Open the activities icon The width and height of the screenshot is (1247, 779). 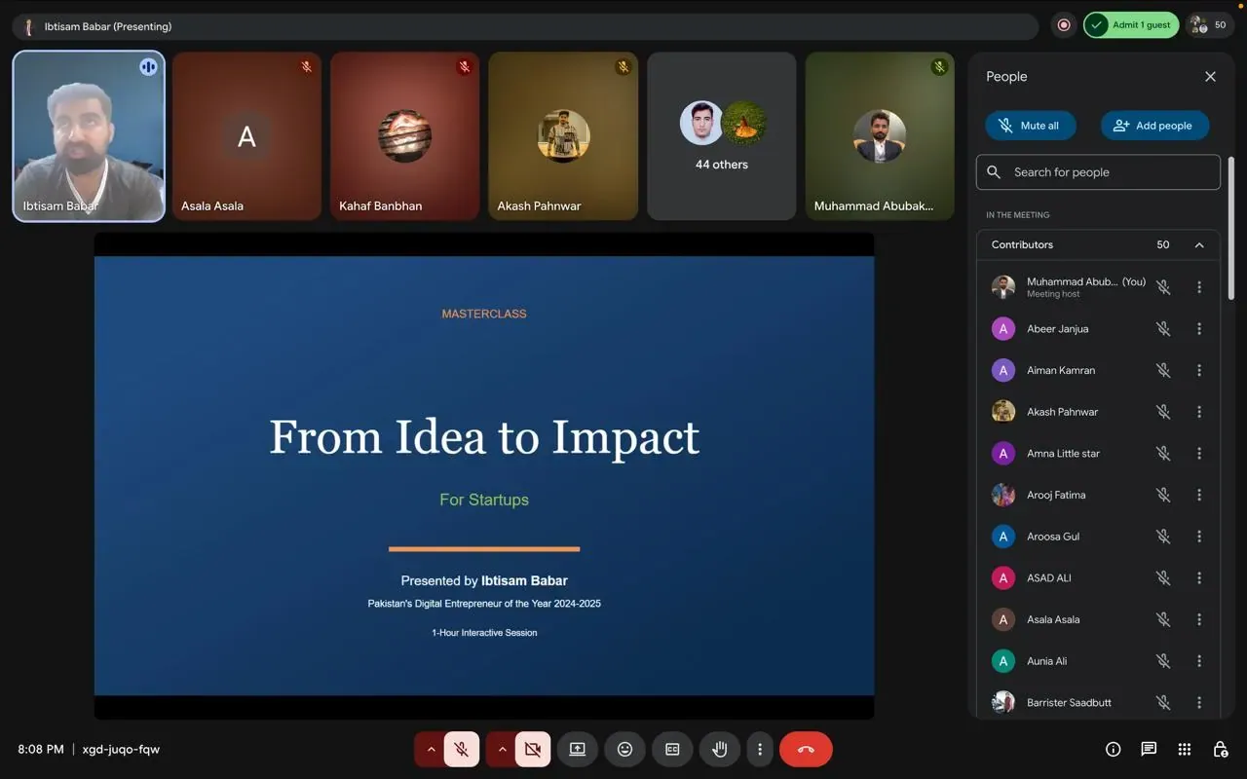coord(1185,749)
